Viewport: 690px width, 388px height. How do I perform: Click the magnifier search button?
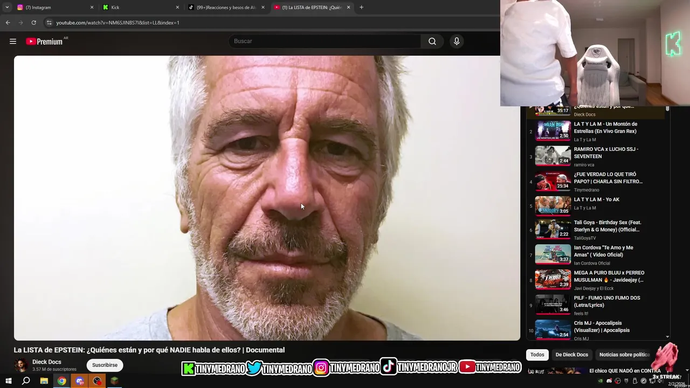click(432, 41)
